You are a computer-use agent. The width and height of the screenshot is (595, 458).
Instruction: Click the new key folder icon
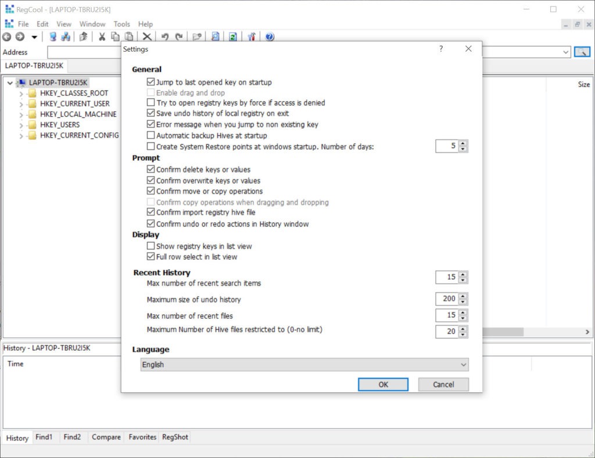[x=197, y=37]
